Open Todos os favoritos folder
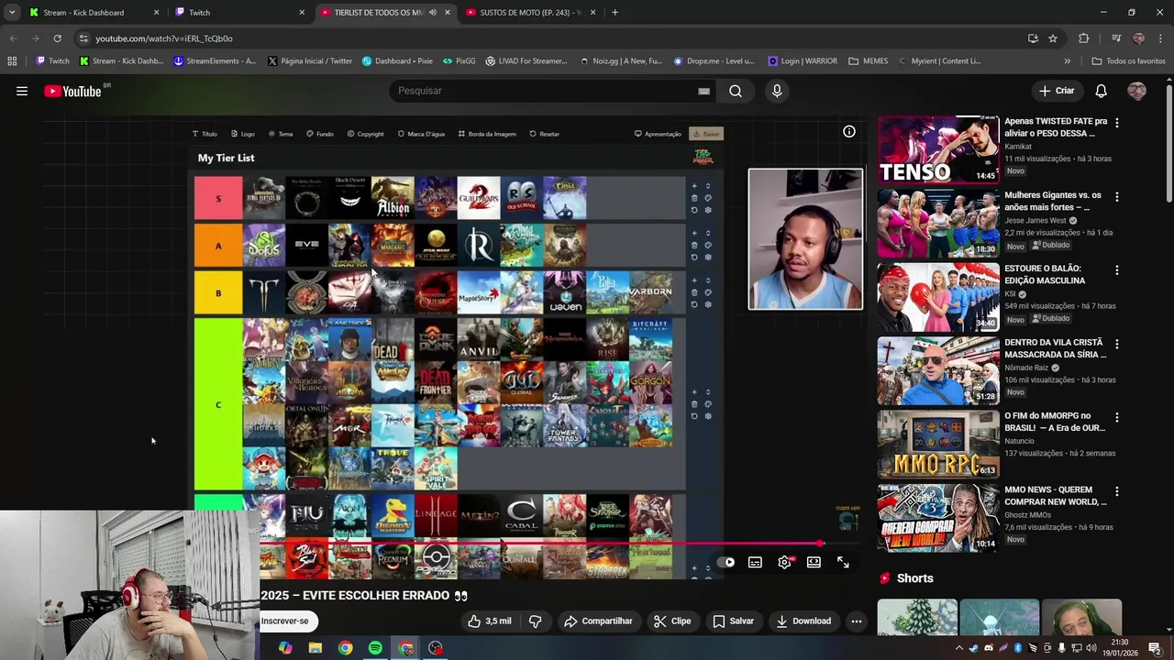The image size is (1174, 660). click(1128, 61)
